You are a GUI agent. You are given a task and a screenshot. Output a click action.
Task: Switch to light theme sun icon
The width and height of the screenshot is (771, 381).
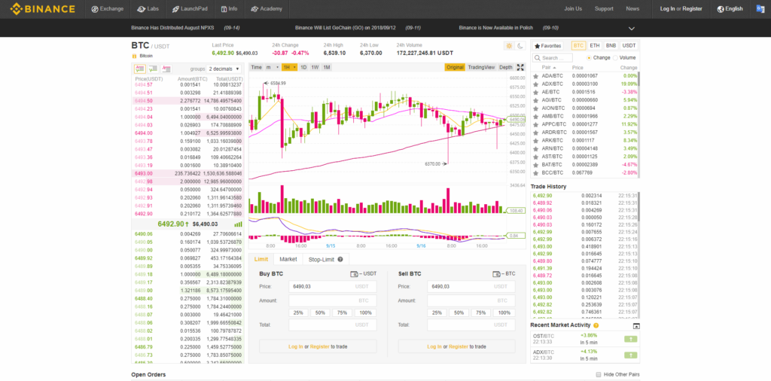[x=509, y=46]
